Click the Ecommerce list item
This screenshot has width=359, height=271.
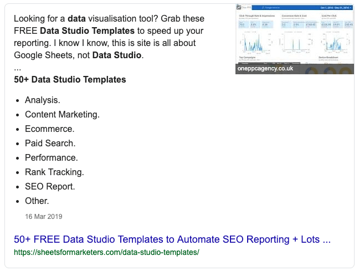[x=50, y=129]
